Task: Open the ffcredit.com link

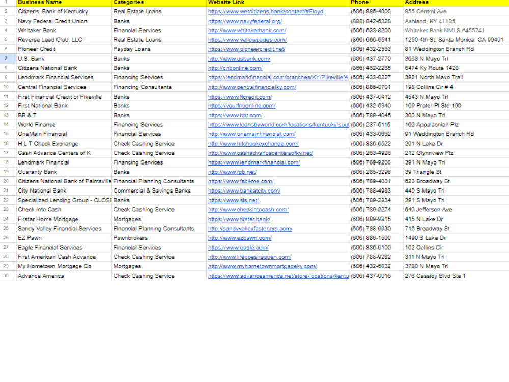Action: 240,97
